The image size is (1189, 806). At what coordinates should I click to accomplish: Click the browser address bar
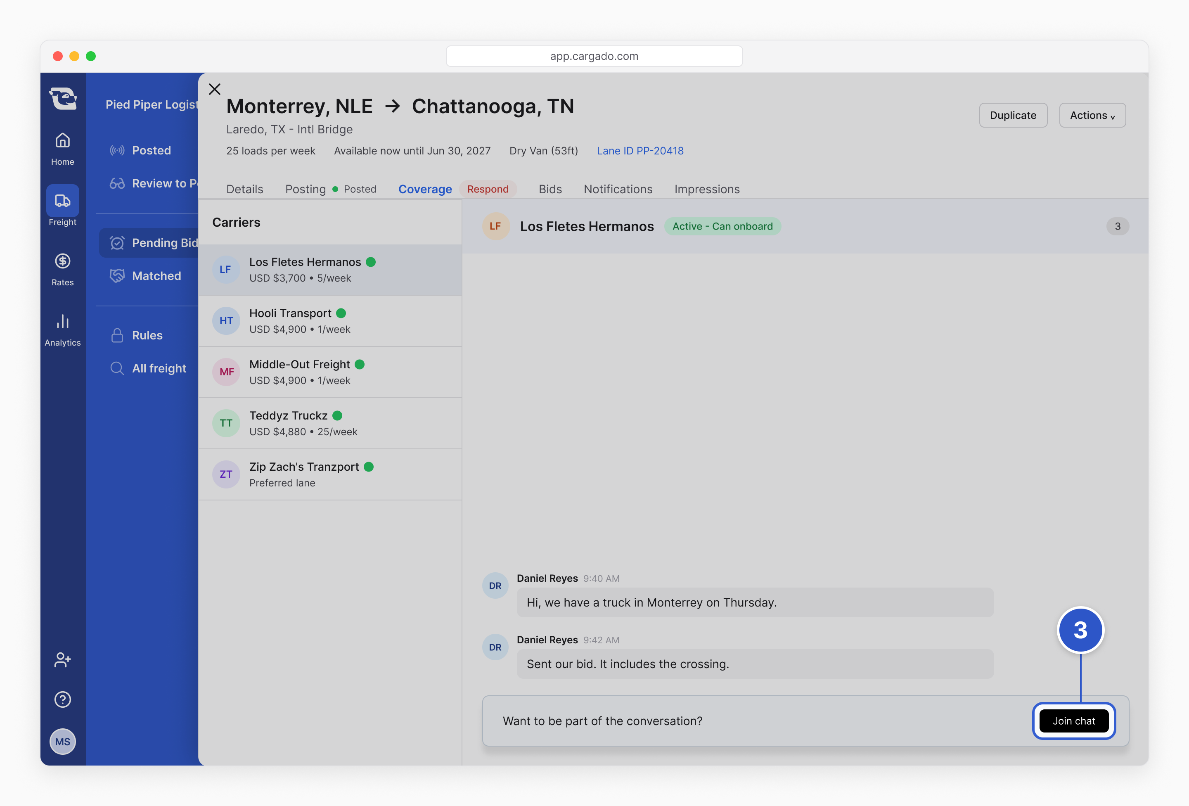click(594, 56)
